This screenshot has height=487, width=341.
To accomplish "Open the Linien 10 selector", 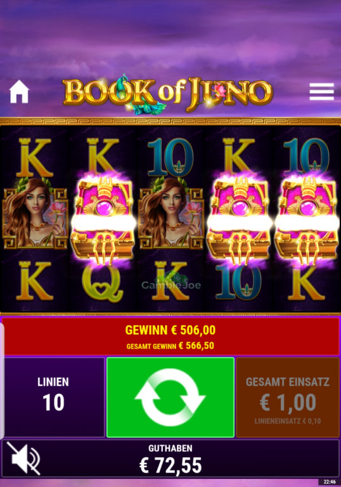I will coord(53,397).
